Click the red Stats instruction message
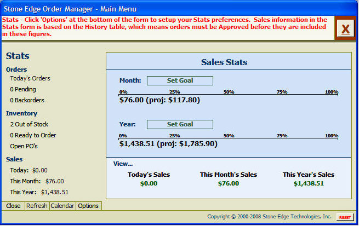This screenshot has height=226, width=359. click(164, 27)
